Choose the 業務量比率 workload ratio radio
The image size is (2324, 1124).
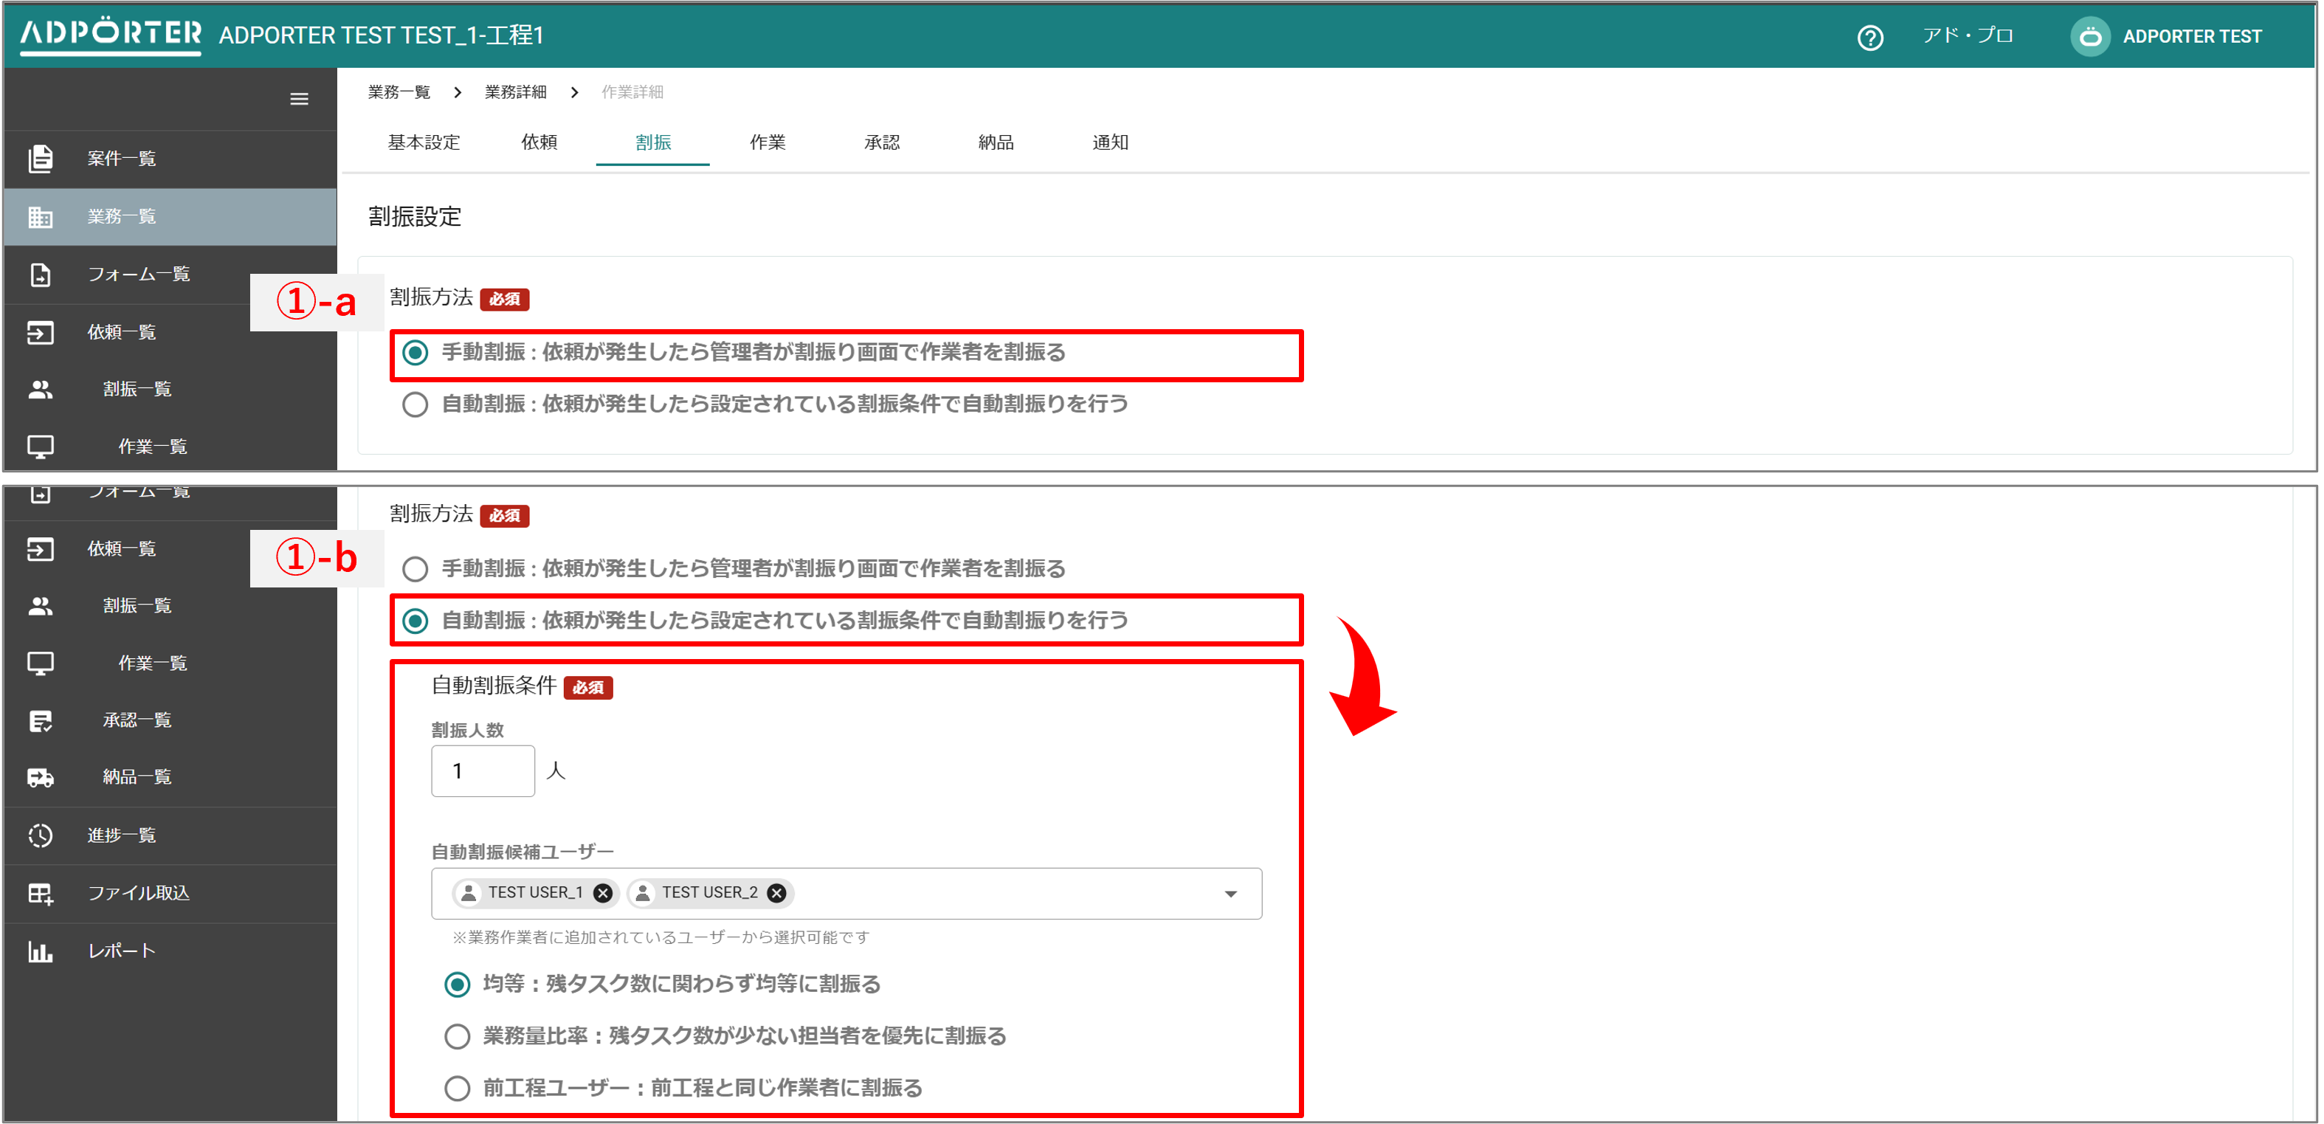(x=458, y=1036)
